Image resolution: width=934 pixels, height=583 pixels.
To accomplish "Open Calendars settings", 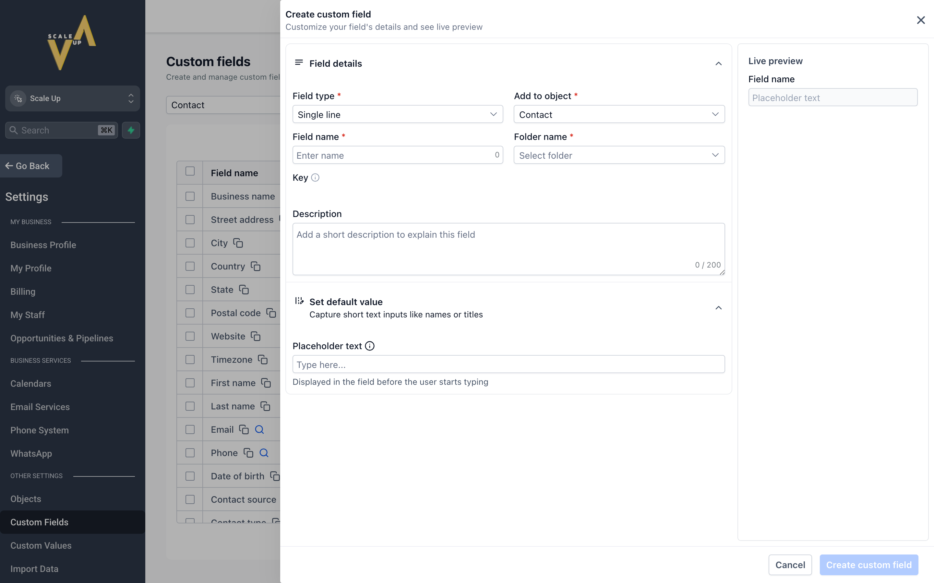I will [x=30, y=384].
